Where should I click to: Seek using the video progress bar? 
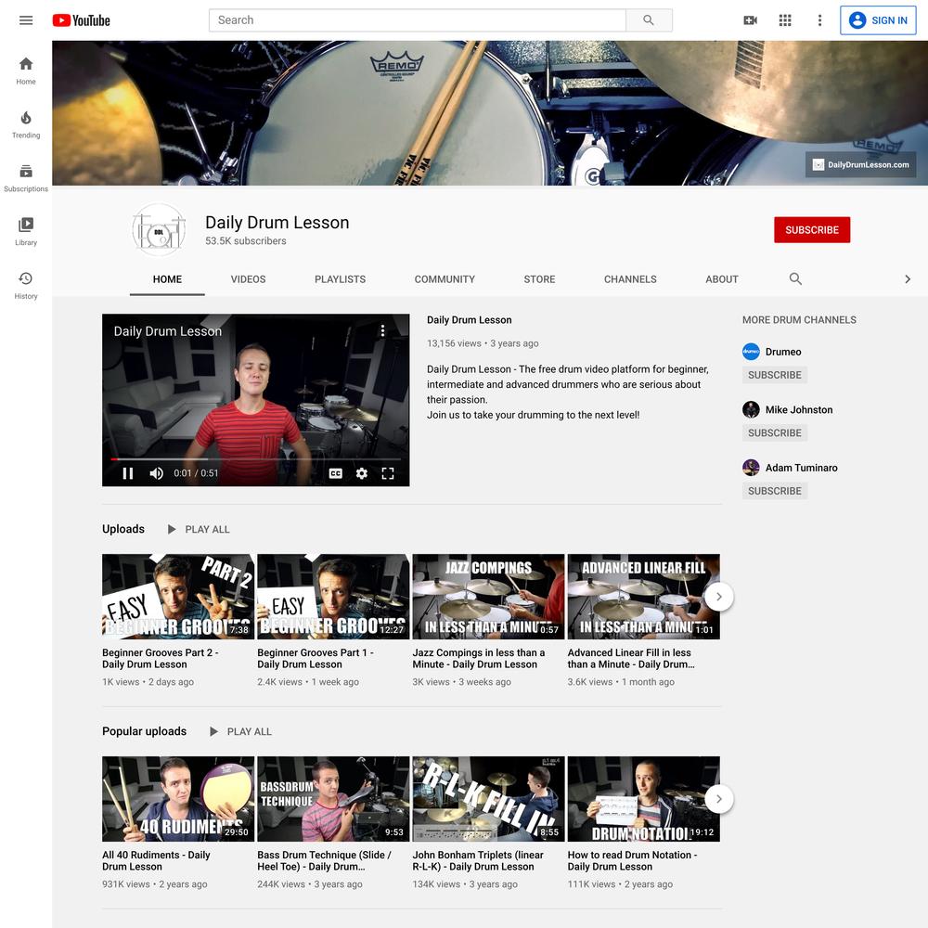pos(256,458)
